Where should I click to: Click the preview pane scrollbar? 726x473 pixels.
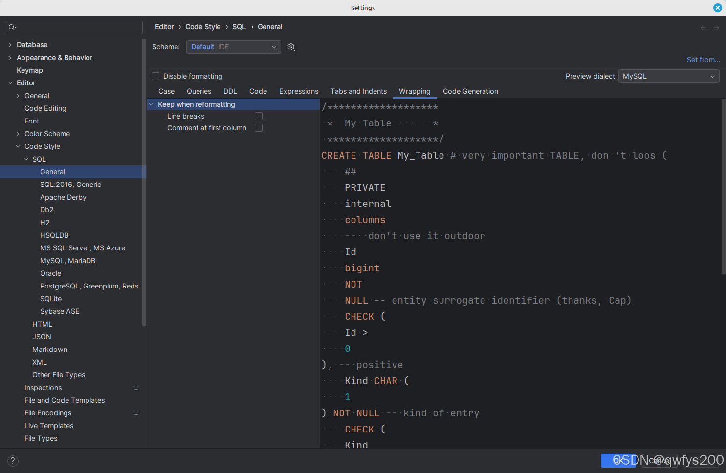(723, 187)
